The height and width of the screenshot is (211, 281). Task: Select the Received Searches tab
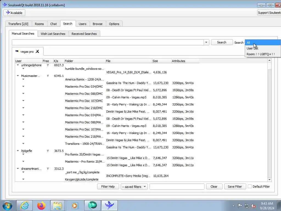pos(84,34)
